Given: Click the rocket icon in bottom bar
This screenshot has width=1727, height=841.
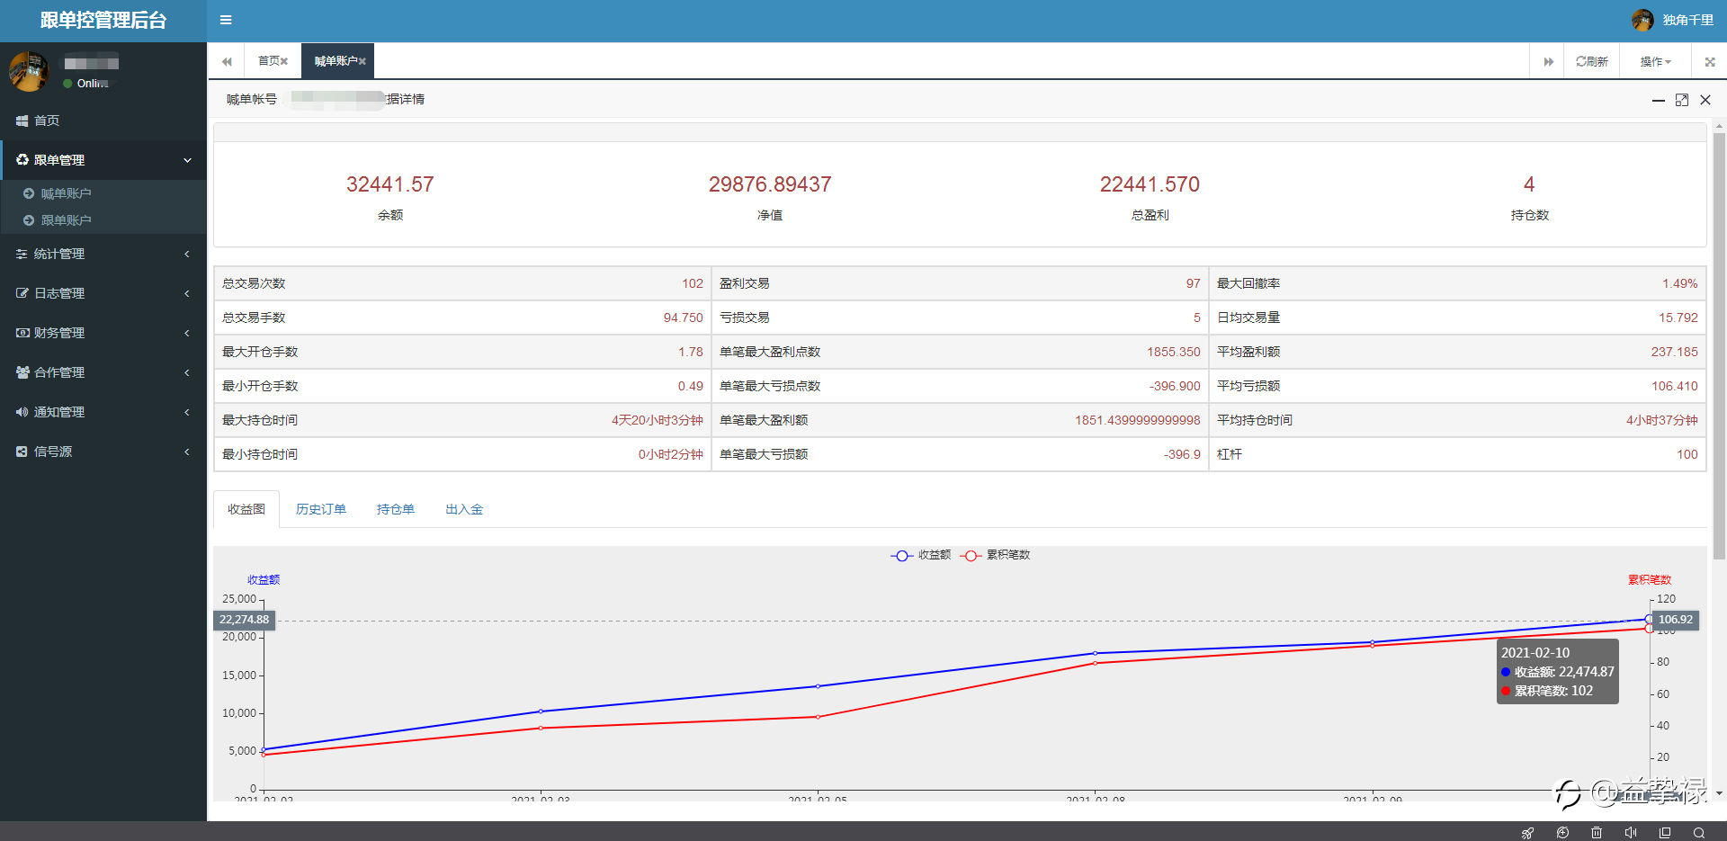Looking at the screenshot, I should [x=1527, y=833].
